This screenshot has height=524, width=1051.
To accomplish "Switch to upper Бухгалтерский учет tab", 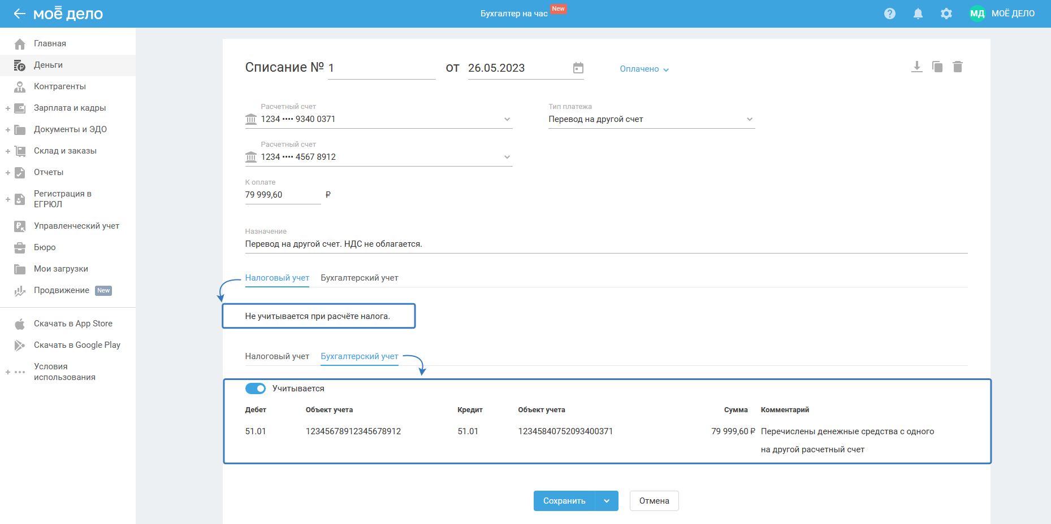I will 359,278.
